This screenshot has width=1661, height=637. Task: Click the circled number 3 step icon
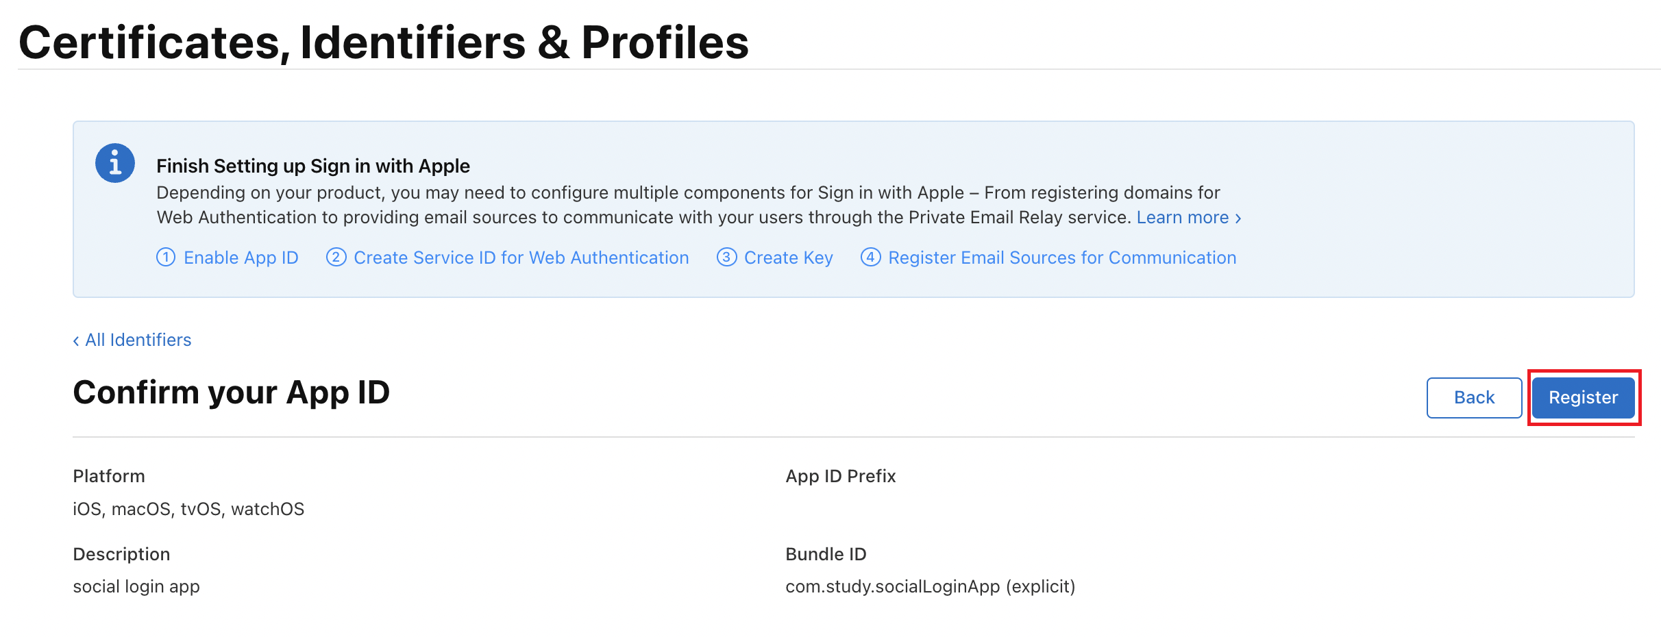coord(726,258)
